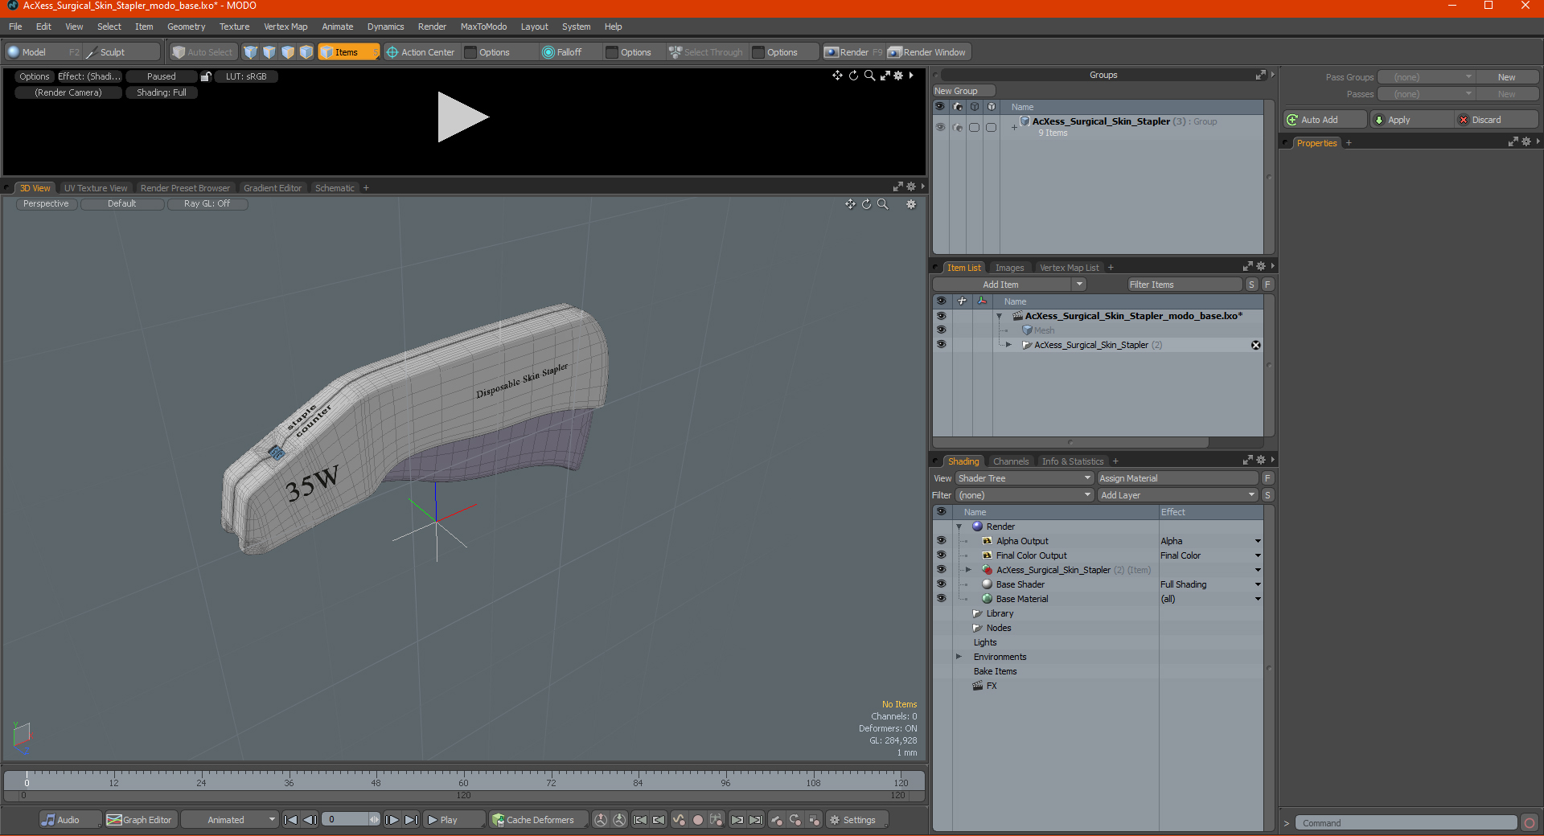Viewport: 1544px width, 836px height.
Task: Open timeline Settings
Action: point(857,820)
